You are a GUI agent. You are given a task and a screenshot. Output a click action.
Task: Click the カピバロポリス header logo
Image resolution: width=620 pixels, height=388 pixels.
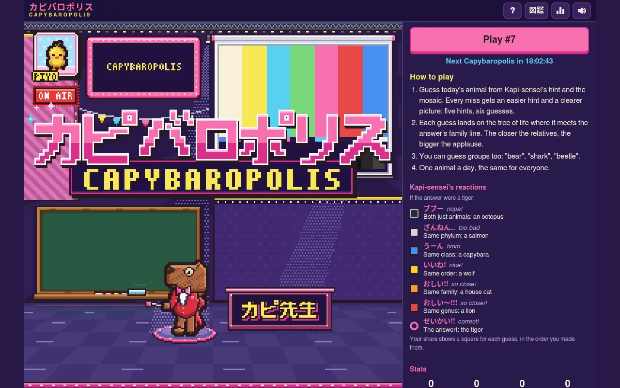(x=61, y=10)
